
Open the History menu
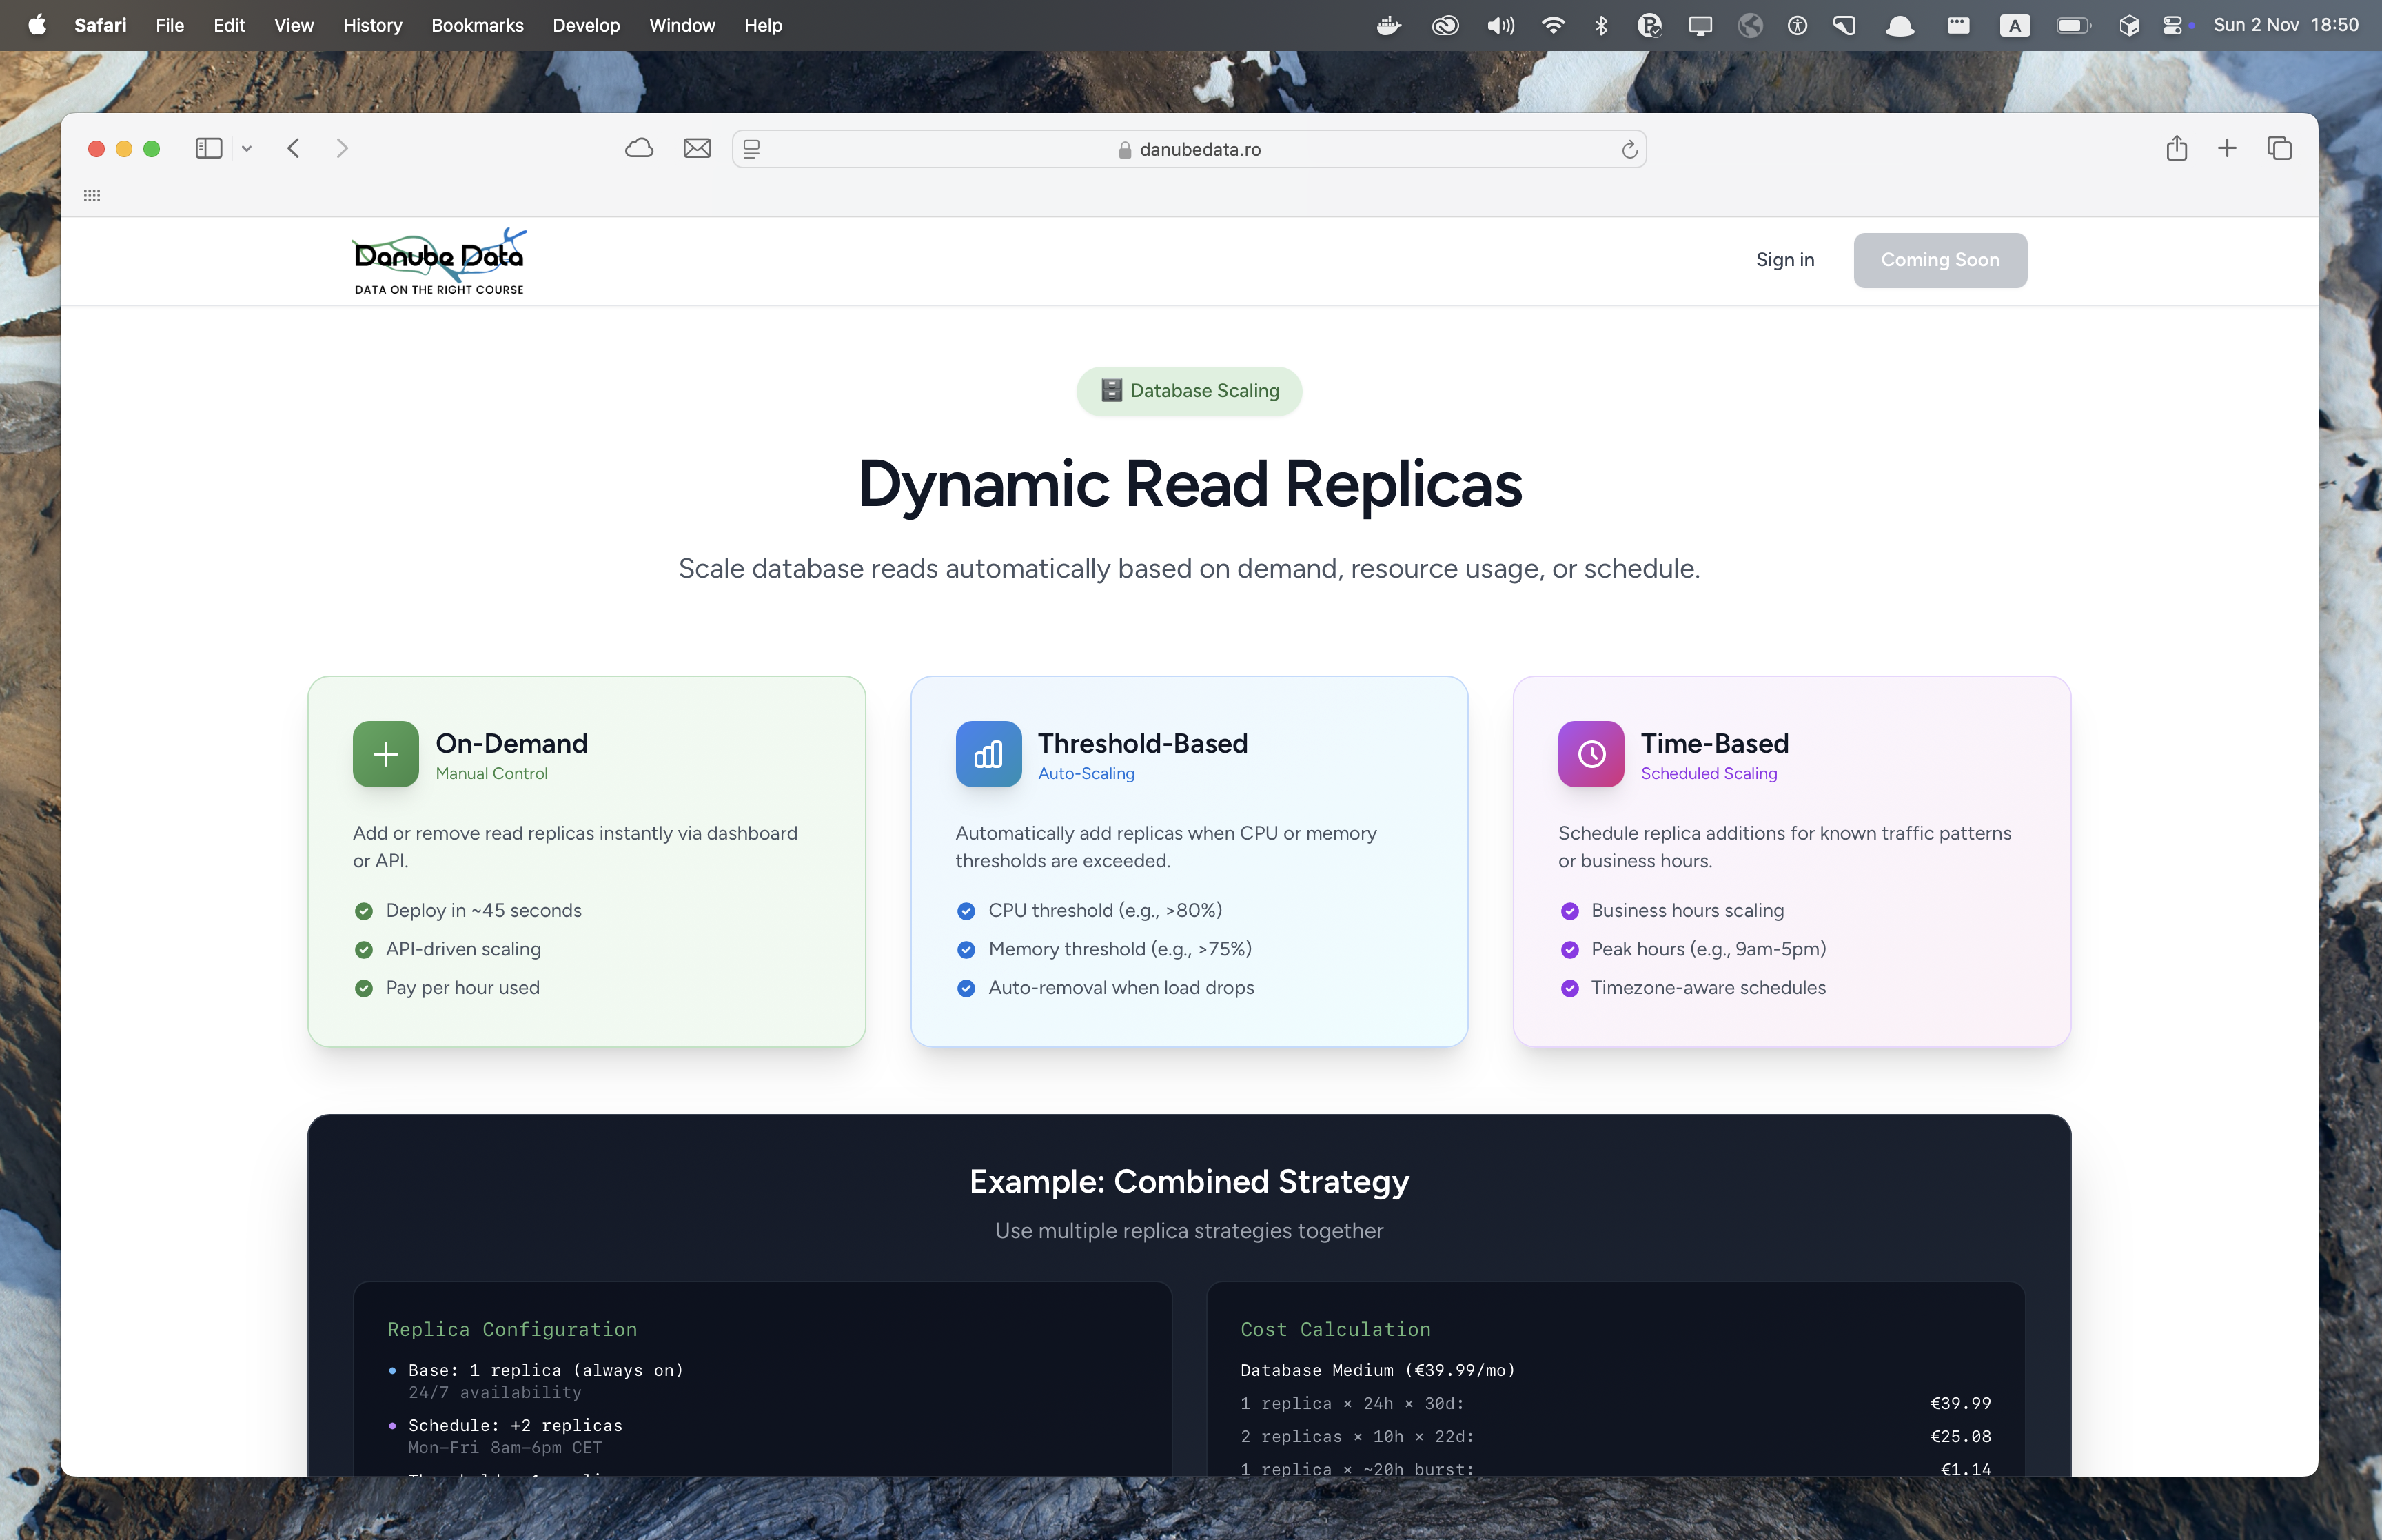pyautogui.click(x=372, y=25)
